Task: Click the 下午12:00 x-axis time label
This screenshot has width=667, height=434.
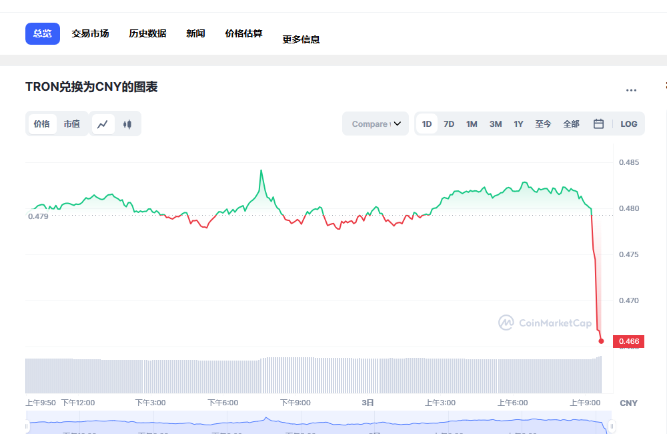Action: pos(78,403)
